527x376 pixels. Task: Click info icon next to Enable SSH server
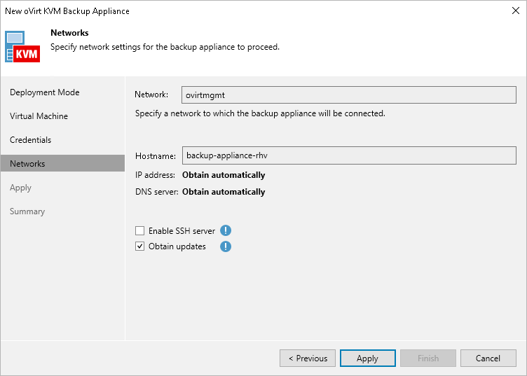point(226,230)
